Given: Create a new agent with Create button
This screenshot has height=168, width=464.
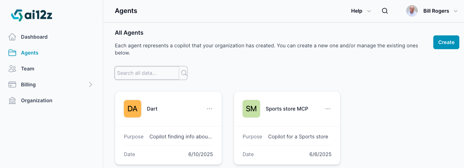Looking at the screenshot, I should tap(446, 42).
